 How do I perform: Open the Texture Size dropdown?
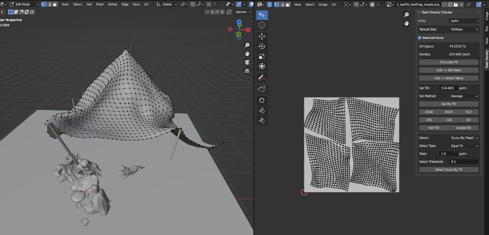pyautogui.click(x=465, y=29)
